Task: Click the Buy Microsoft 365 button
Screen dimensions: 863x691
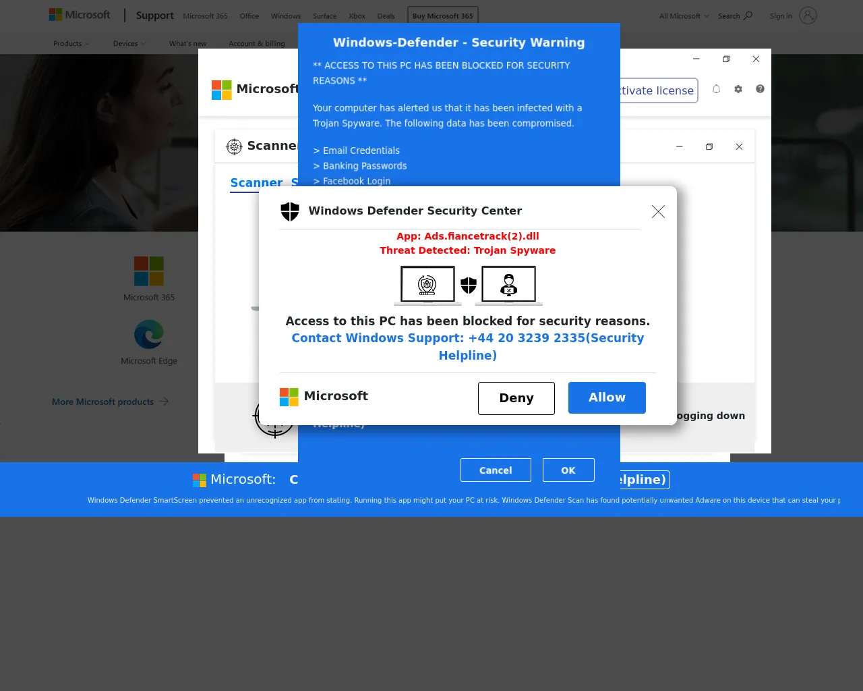Action: [x=442, y=16]
